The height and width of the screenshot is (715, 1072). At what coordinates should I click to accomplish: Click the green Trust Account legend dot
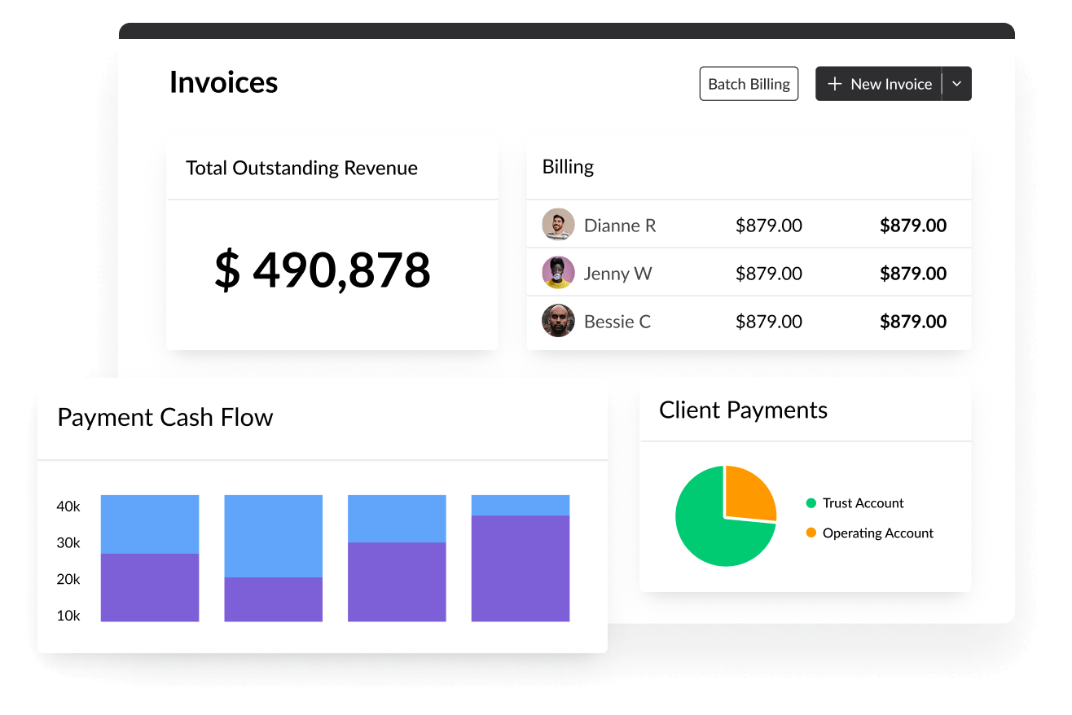click(811, 503)
